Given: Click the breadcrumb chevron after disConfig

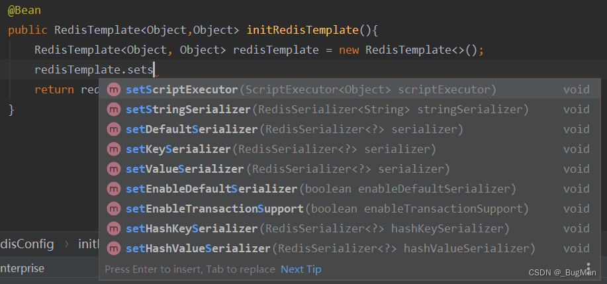Looking at the screenshot, I should 66,244.
